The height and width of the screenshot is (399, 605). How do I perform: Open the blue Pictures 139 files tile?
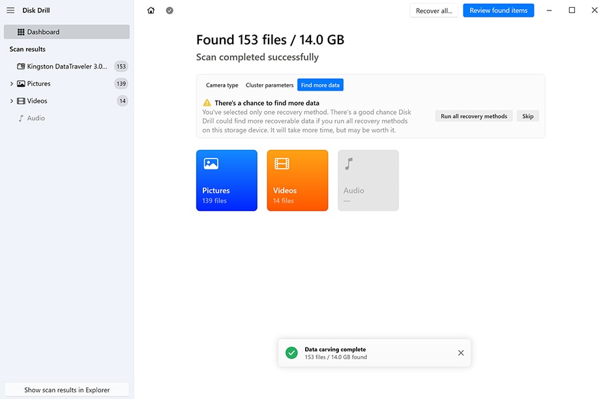click(227, 181)
